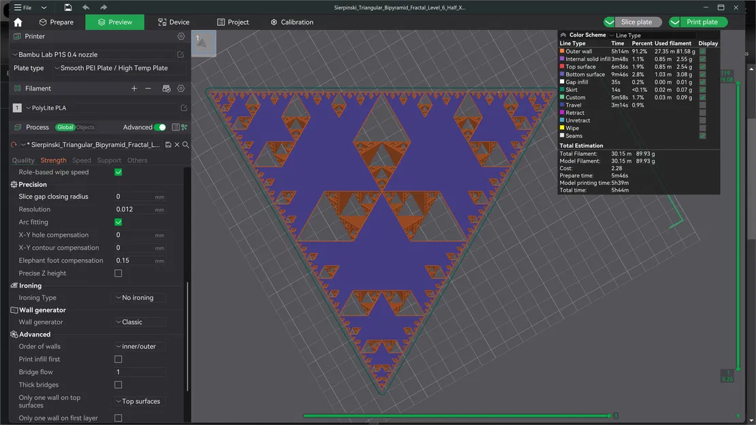Screen dimensions: 756x425
Task: Click the filament sync icon
Action: (165, 88)
